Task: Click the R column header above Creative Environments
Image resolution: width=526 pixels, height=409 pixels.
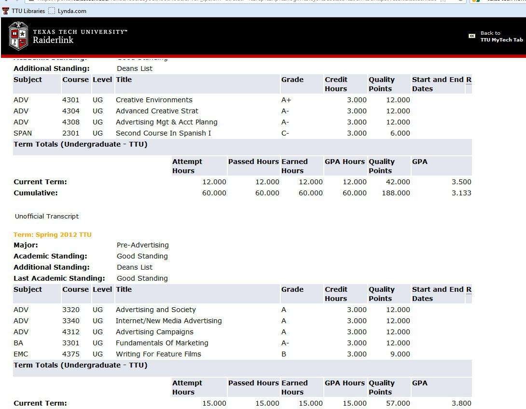Action: [469, 80]
